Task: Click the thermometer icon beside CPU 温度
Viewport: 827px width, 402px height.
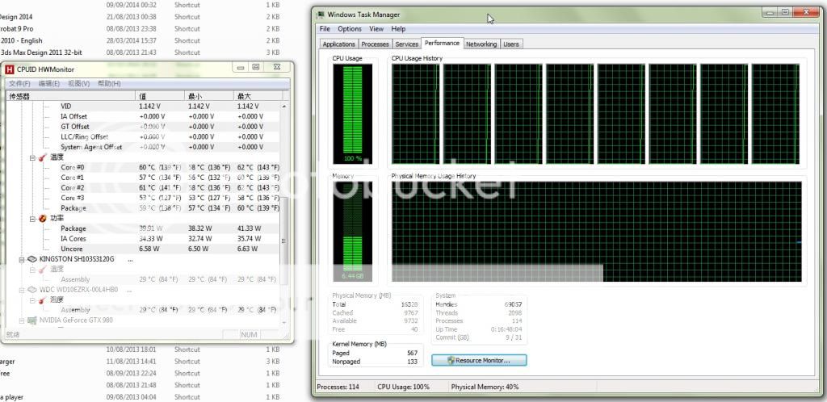Action: coord(42,157)
